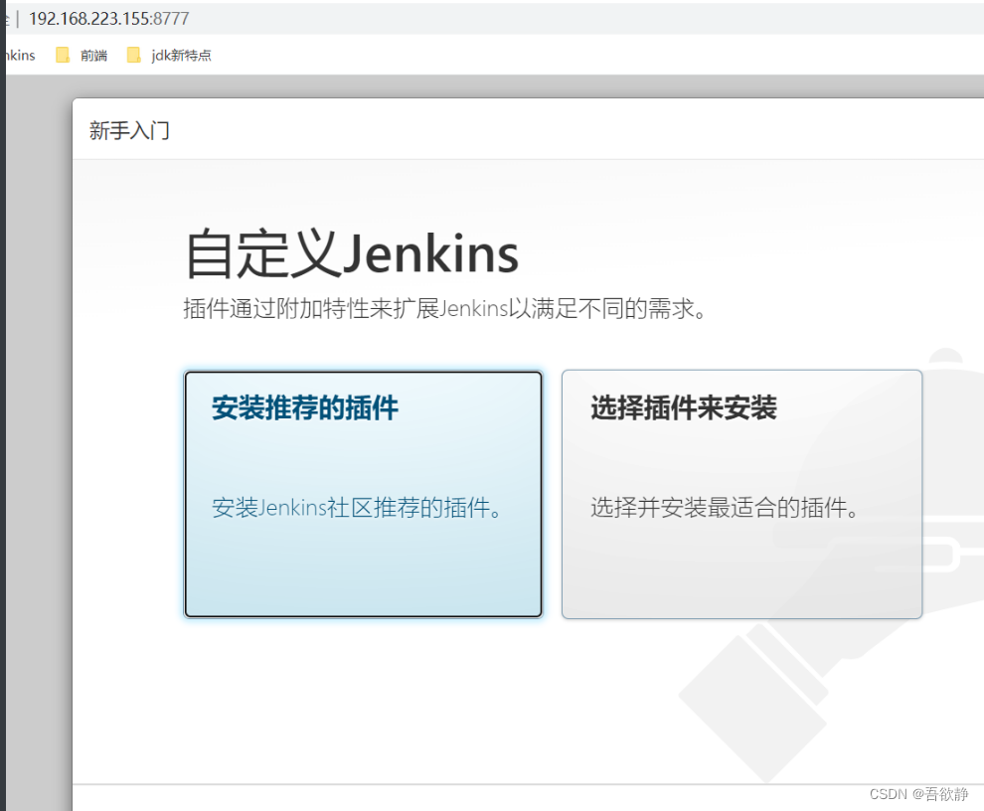Click the 新手入门 dialog title
Viewport: 984px width, 811px height.
tap(129, 130)
